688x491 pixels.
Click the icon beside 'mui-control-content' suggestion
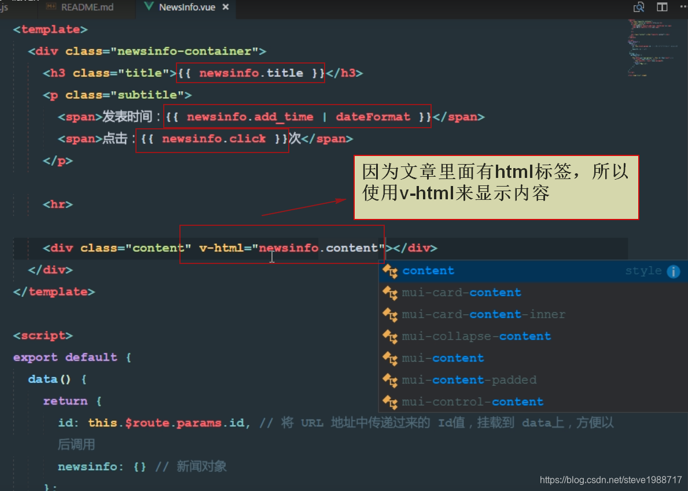coord(390,401)
